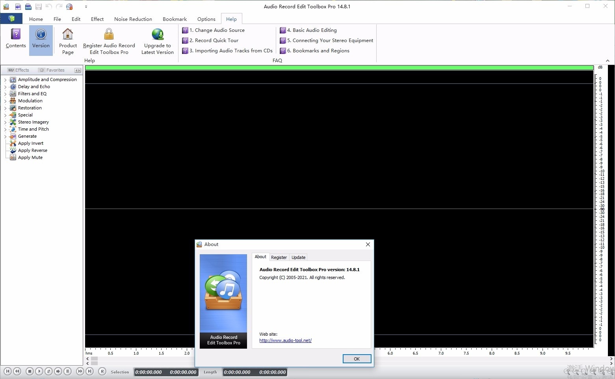
Task: Open the quick access toolbar customize arrow
Action: click(x=86, y=6)
